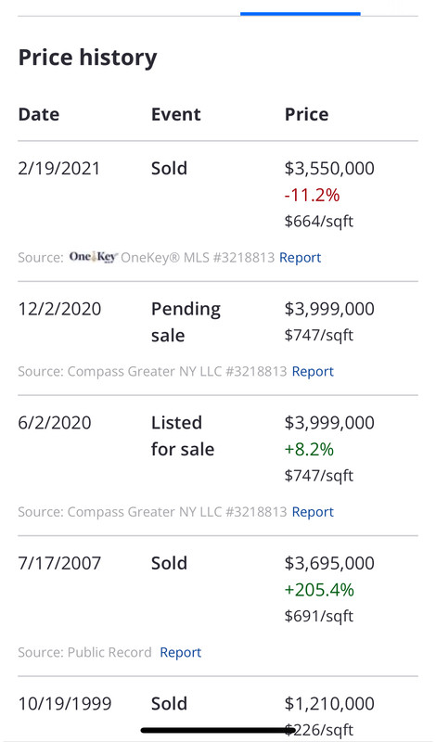Viewport: 436px width, 742px height.
Task: Report the 12/2/2020 pending sale entry
Action: point(313,372)
